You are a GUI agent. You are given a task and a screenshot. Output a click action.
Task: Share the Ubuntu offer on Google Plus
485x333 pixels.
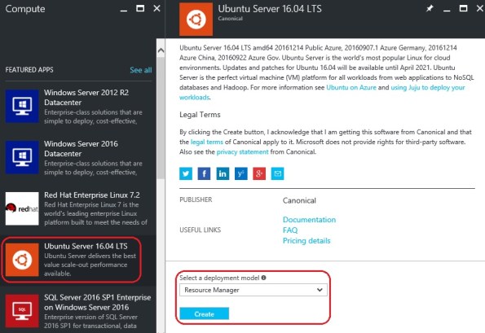tap(259, 173)
